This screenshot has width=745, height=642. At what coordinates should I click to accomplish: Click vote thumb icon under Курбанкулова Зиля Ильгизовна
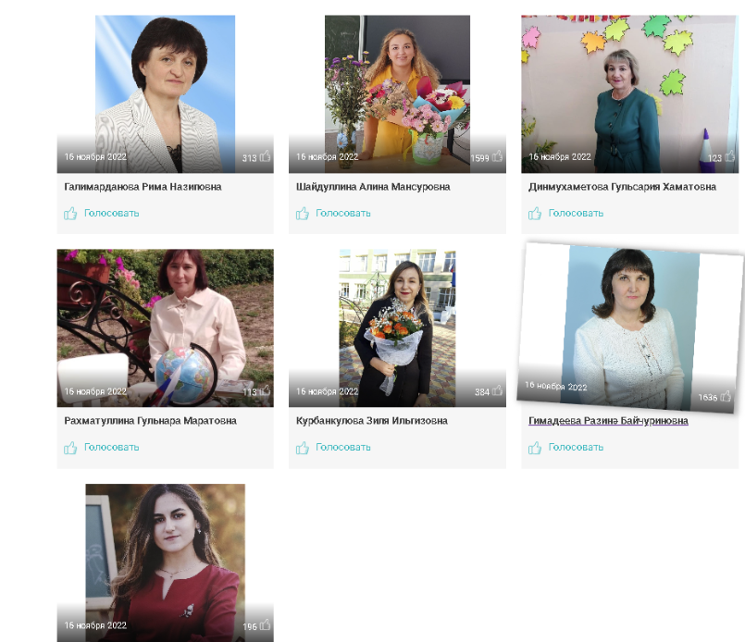pos(303,448)
